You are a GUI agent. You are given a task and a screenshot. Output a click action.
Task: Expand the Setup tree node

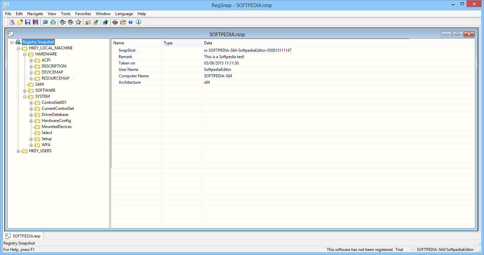31,139
